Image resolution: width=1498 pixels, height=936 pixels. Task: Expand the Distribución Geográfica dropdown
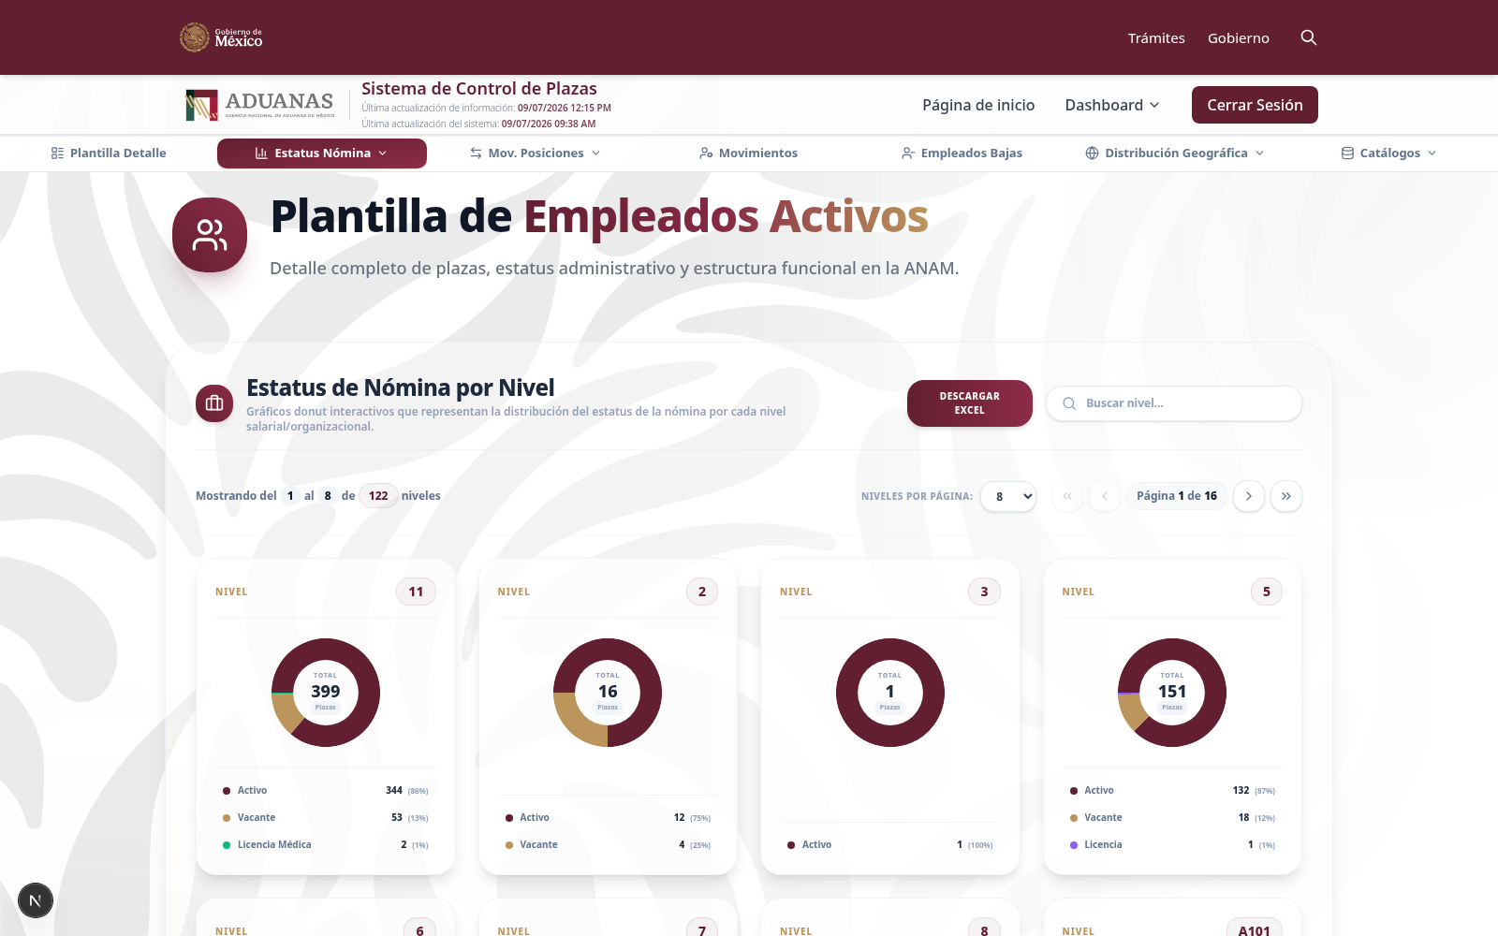coord(1175,154)
